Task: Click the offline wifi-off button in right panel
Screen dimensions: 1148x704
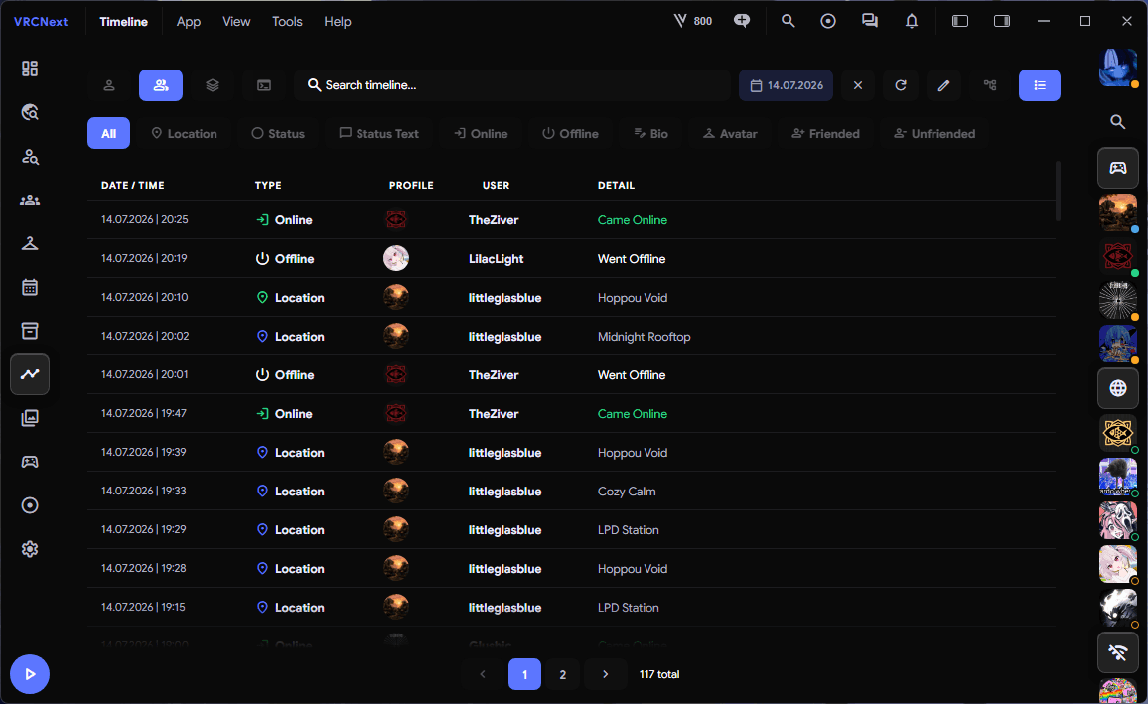Action: (x=1117, y=652)
